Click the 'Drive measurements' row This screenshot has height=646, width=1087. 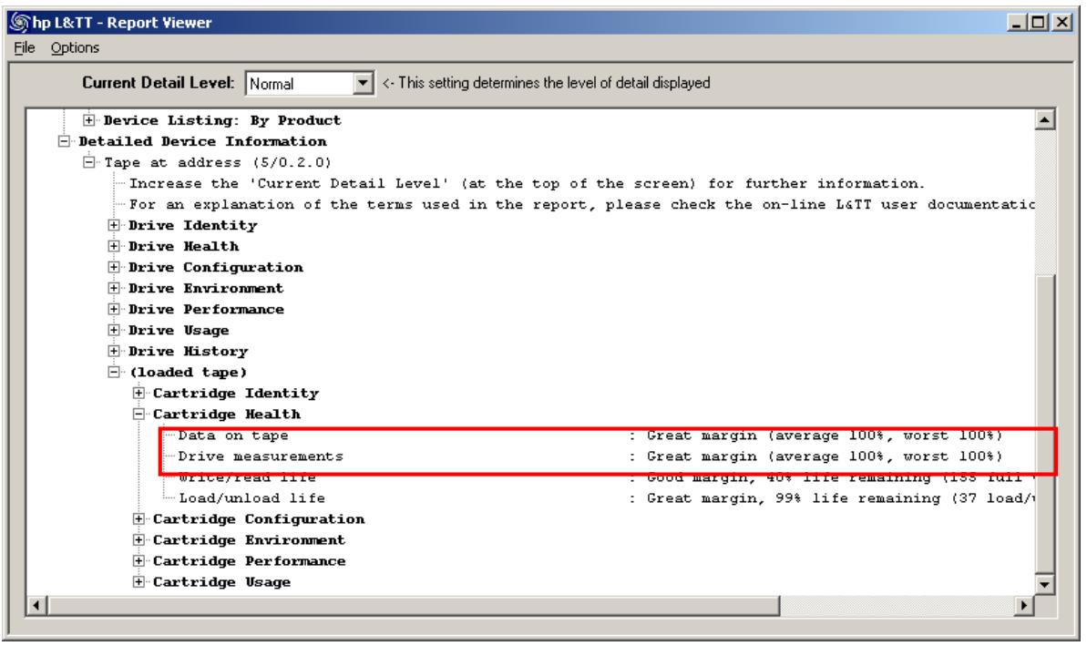pyautogui.click(x=590, y=456)
